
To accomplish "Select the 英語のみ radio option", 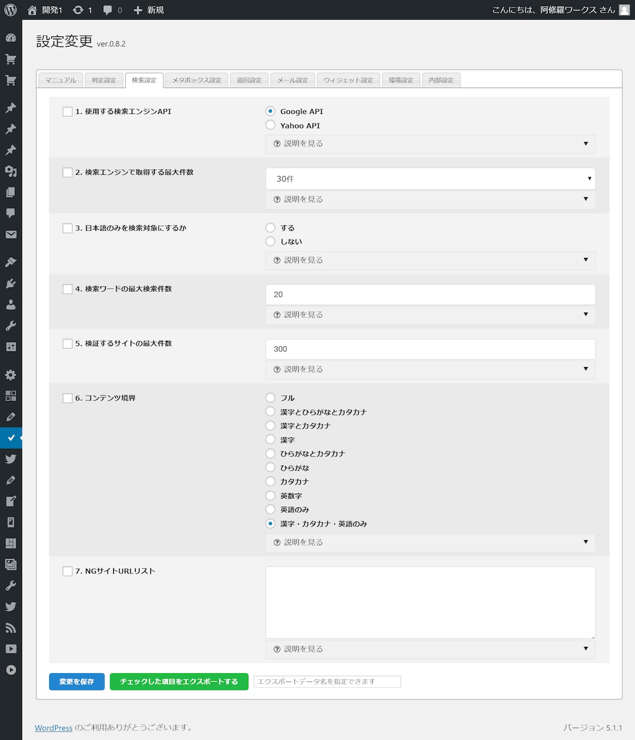I will pyautogui.click(x=270, y=509).
